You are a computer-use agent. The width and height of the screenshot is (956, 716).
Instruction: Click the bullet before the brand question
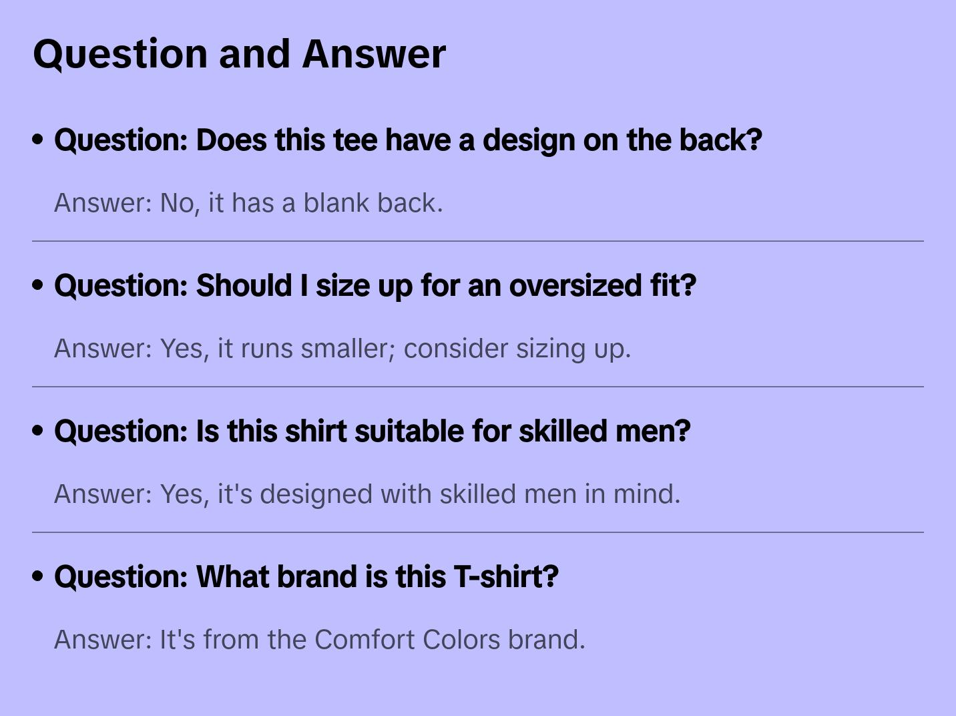[x=38, y=577]
